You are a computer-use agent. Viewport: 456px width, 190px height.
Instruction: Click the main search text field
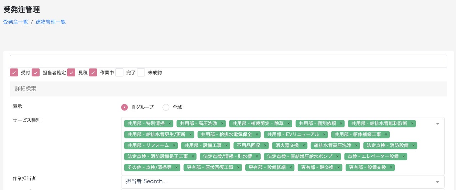pos(228,61)
